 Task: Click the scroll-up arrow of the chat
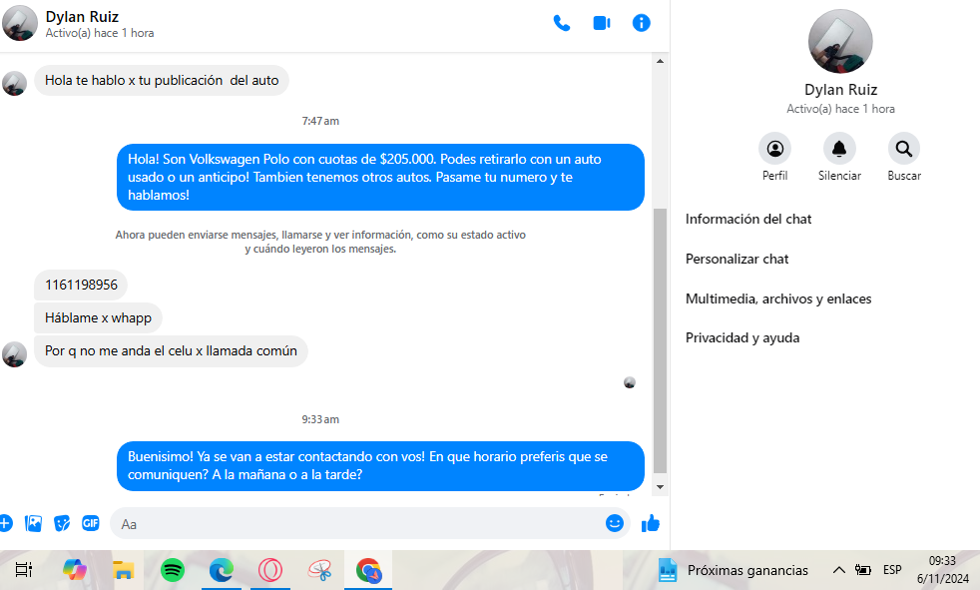[660, 61]
